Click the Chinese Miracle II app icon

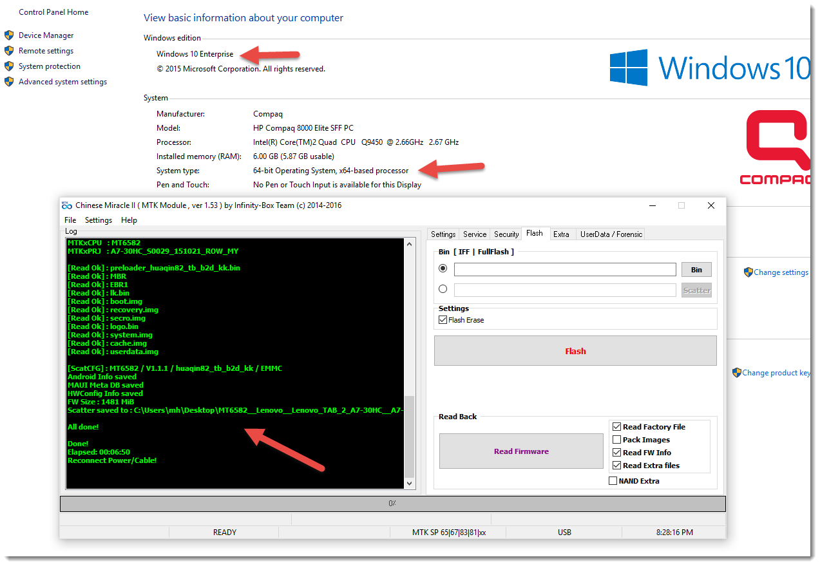click(66, 205)
